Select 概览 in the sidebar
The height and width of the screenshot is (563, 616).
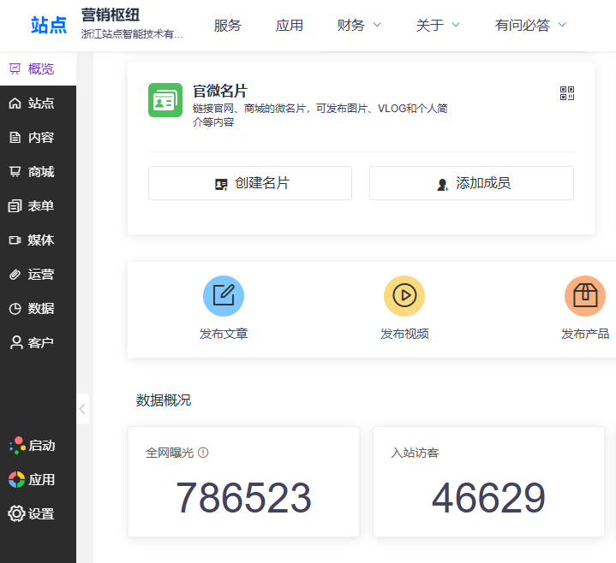pos(38,68)
